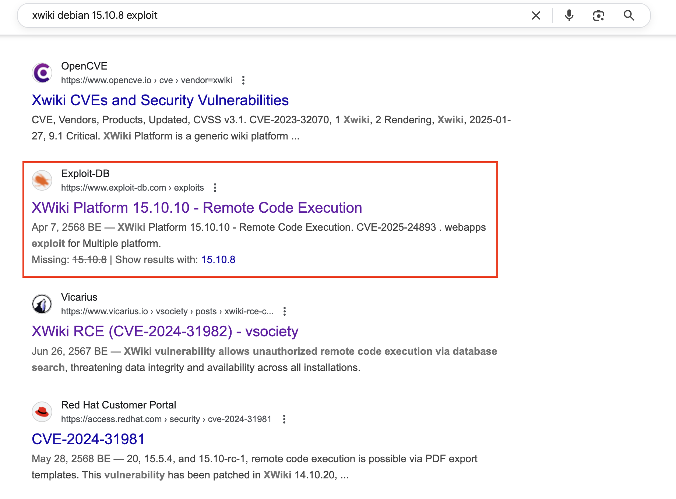Open XWiki Platform 15.10.10 Remote Code Execution

[197, 208]
